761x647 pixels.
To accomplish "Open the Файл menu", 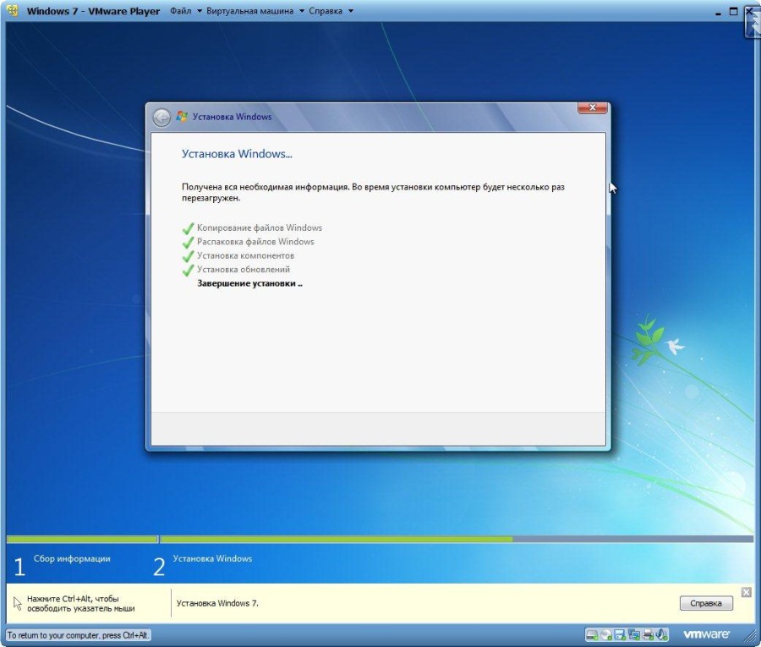I will pyautogui.click(x=180, y=11).
